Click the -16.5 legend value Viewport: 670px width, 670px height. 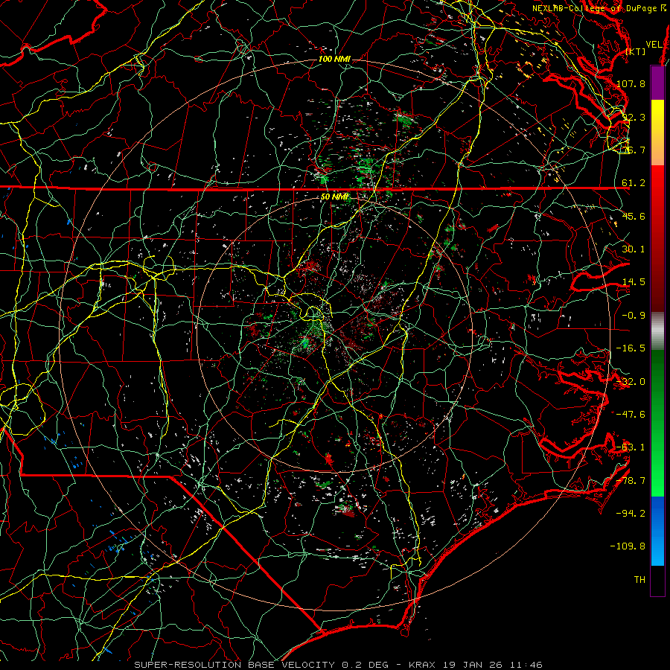[x=631, y=348]
